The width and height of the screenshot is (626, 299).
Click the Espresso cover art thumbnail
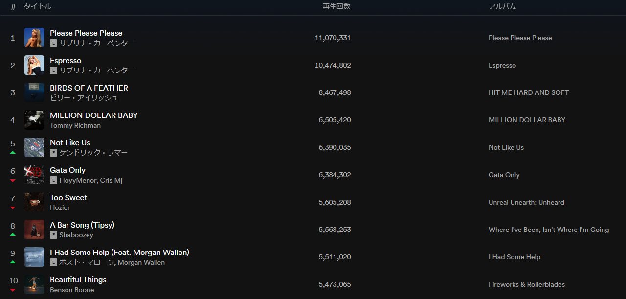(x=34, y=65)
